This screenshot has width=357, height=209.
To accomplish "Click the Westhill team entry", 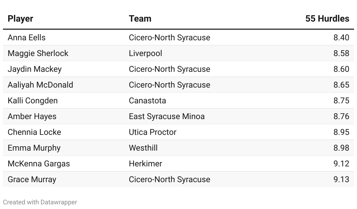I will pyautogui.click(x=143, y=148).
